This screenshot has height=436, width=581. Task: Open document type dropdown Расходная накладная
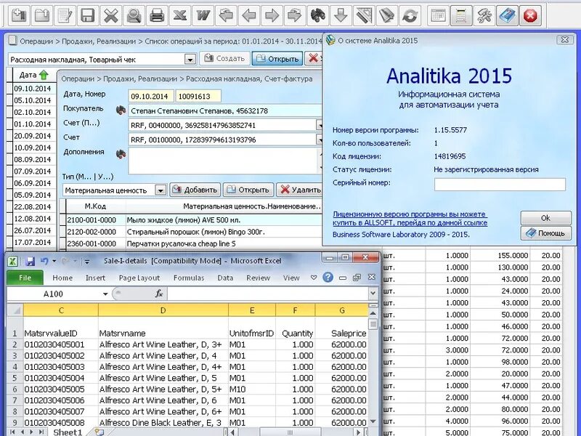click(x=190, y=60)
